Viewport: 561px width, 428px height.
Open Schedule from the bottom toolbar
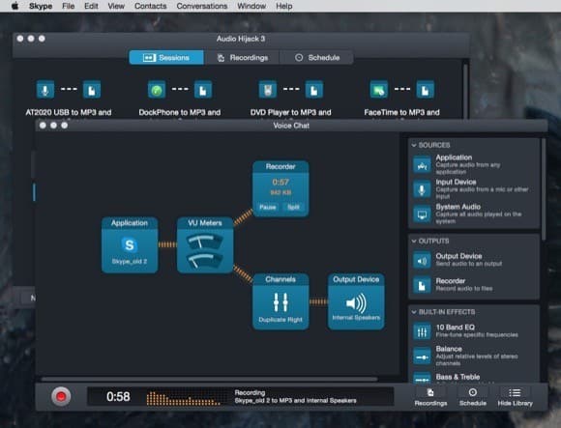click(473, 397)
